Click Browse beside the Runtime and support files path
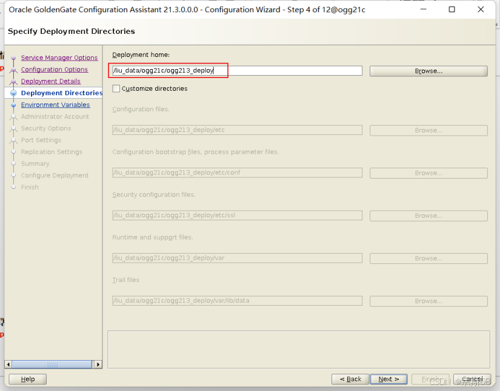This screenshot has height=391, width=500. pyautogui.click(x=428, y=258)
